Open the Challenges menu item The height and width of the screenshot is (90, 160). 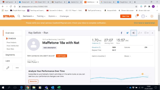coord(64,16)
